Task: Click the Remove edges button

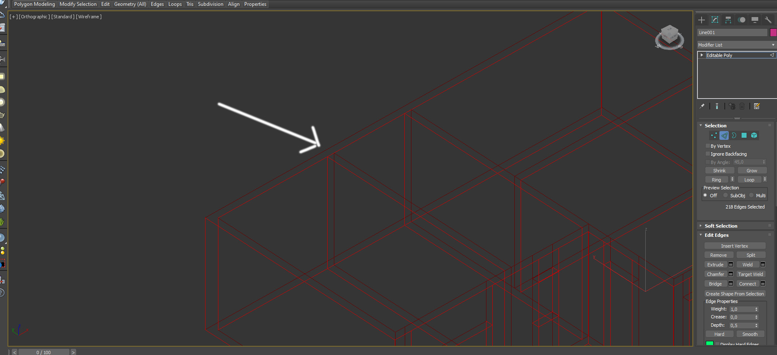Action: pos(719,255)
